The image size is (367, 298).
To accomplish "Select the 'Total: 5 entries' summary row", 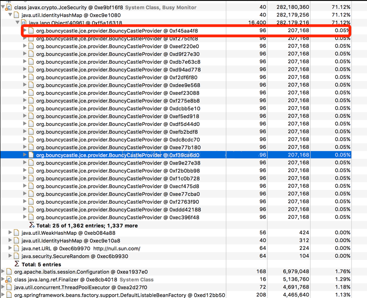I will (41, 264).
